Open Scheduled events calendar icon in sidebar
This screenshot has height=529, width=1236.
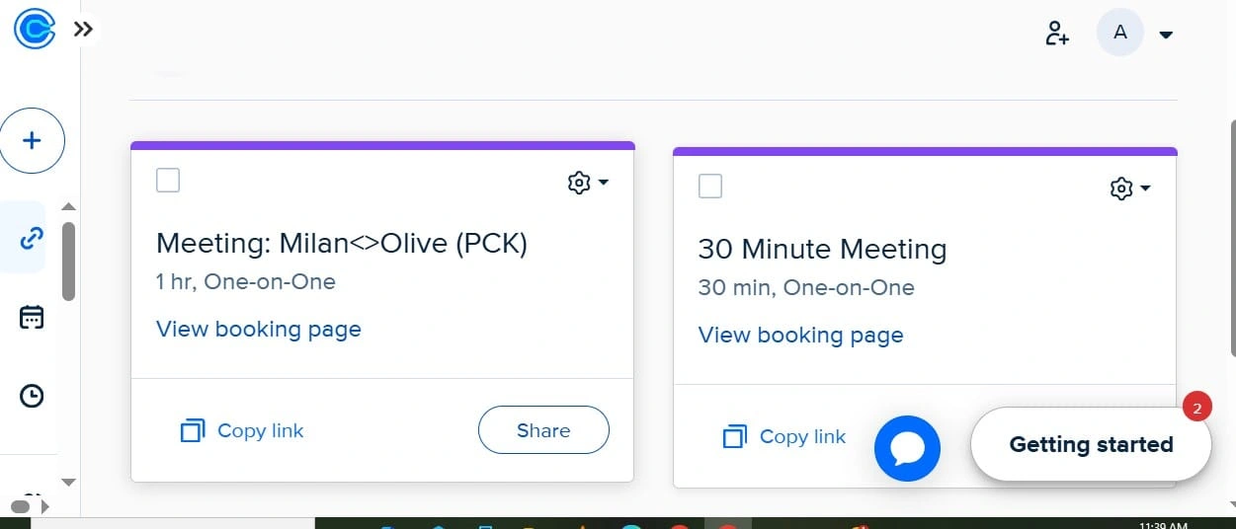coord(33,317)
